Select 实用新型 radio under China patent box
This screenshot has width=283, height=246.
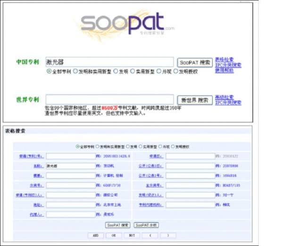(133, 71)
